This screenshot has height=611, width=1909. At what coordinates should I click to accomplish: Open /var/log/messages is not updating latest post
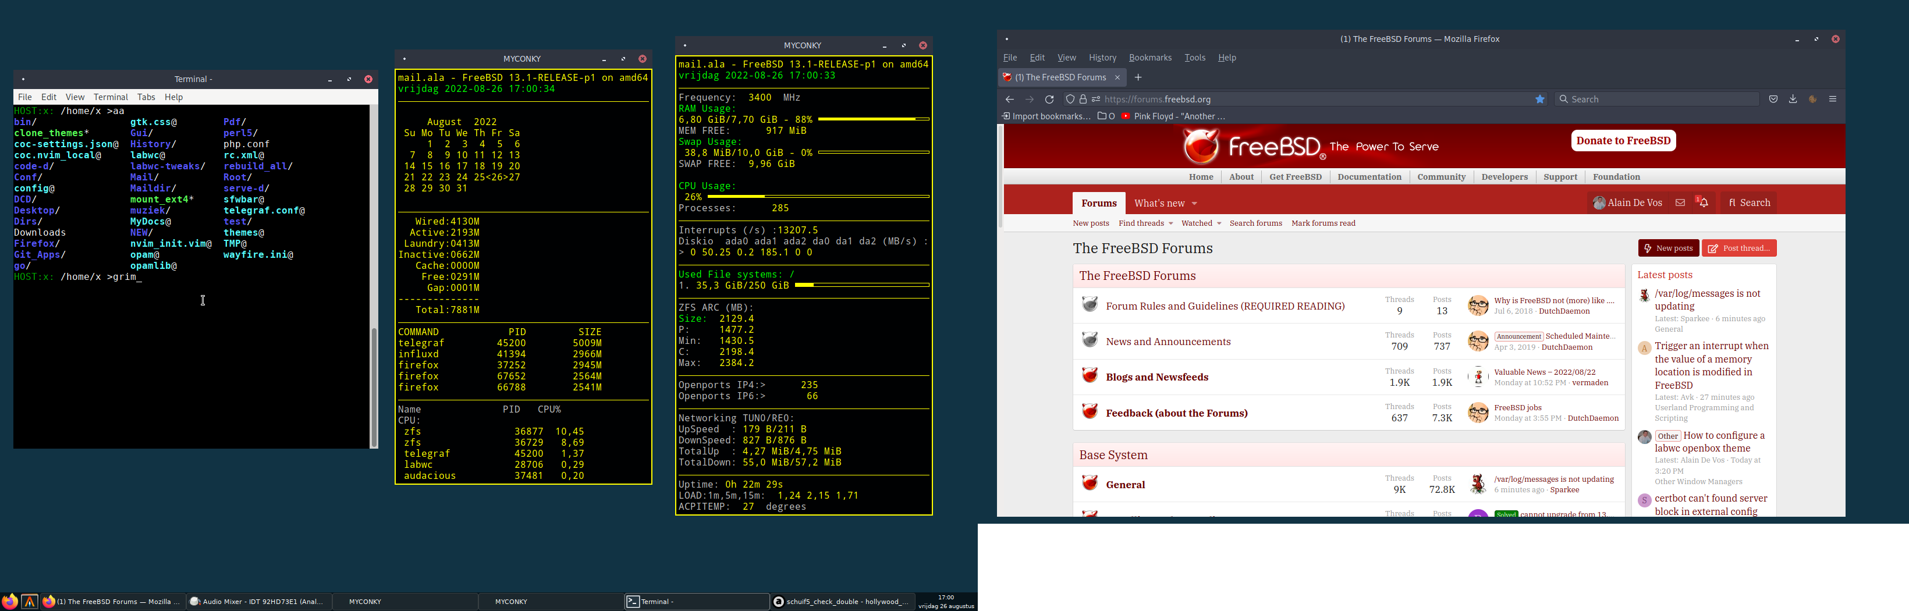(1706, 300)
